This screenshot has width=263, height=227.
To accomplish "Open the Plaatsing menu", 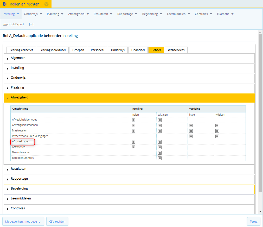I will [x=55, y=14].
